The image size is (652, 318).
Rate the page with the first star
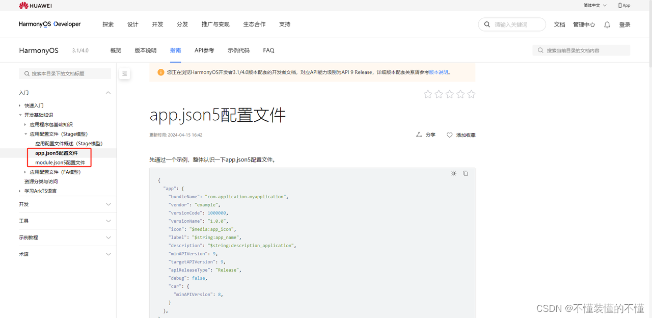click(428, 94)
